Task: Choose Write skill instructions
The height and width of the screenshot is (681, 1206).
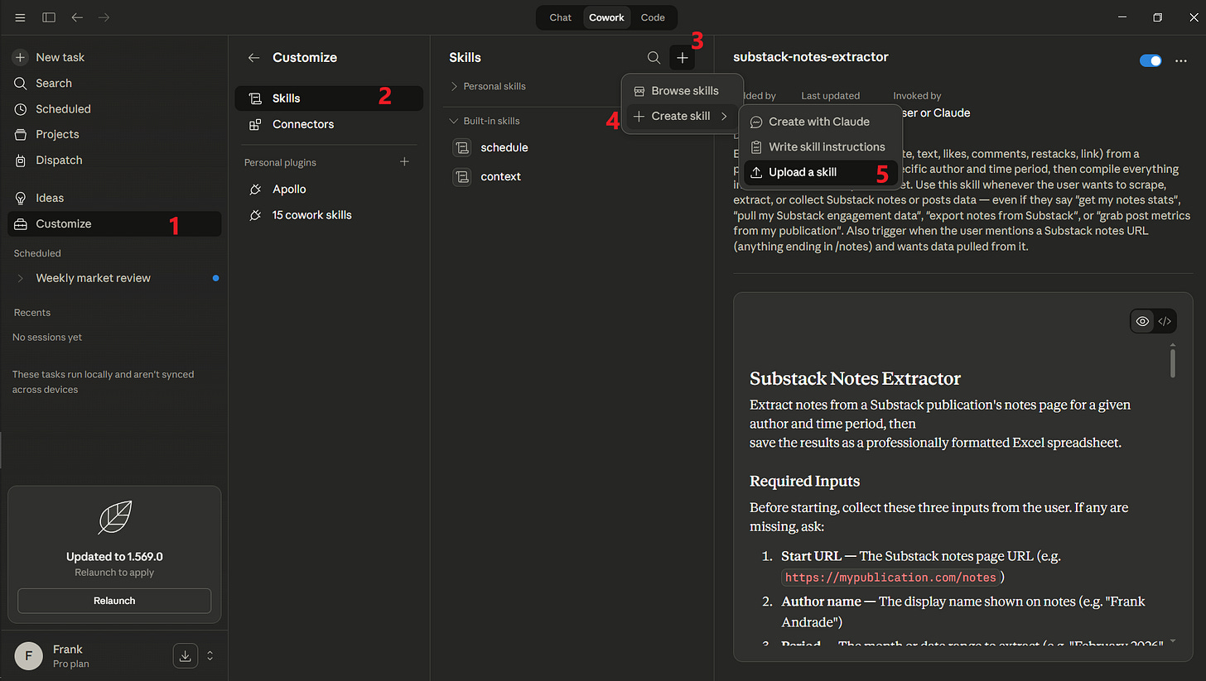Action: click(x=820, y=146)
